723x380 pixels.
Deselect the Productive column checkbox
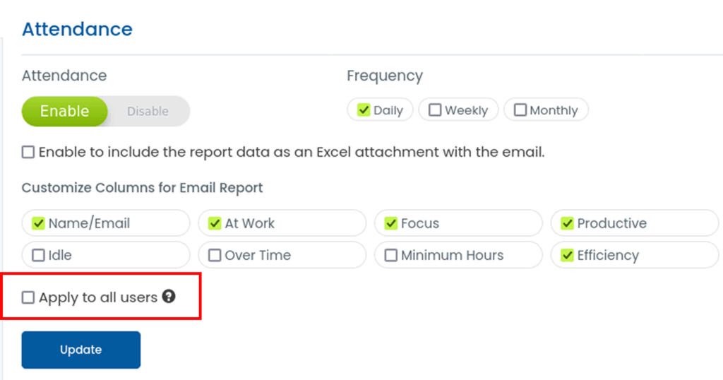[567, 223]
